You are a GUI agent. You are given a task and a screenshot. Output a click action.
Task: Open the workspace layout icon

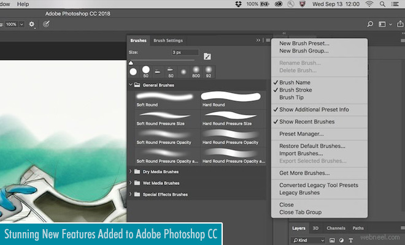click(x=382, y=24)
